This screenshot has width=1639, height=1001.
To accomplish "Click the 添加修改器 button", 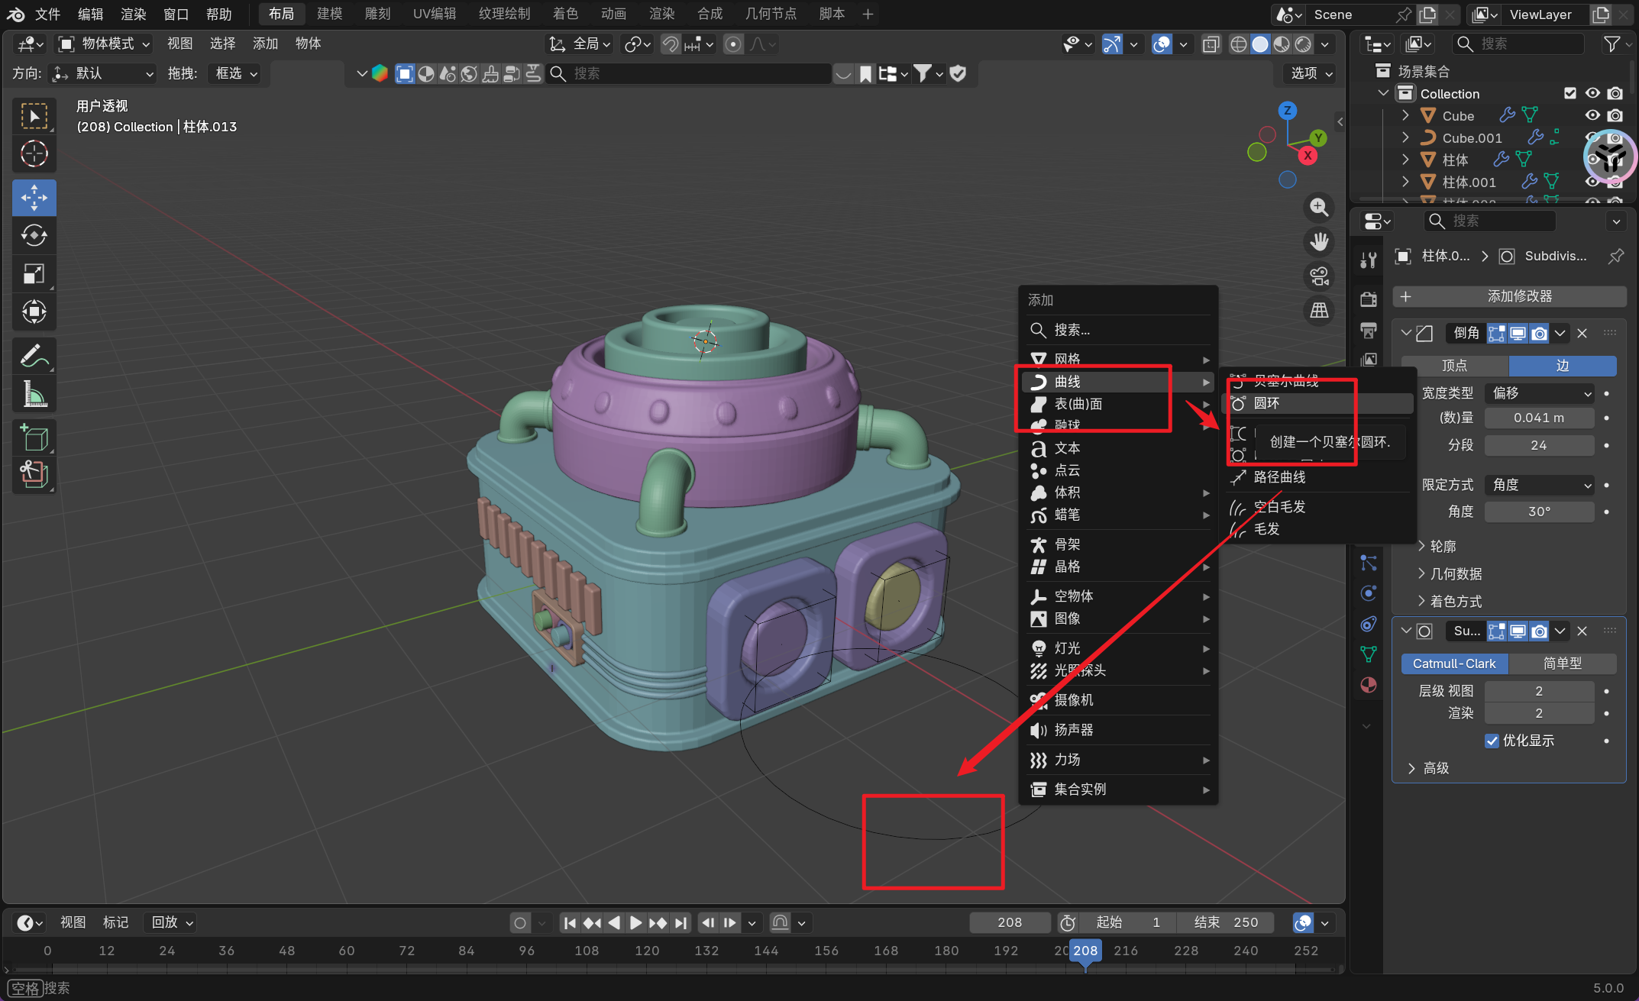I will pos(1509,296).
